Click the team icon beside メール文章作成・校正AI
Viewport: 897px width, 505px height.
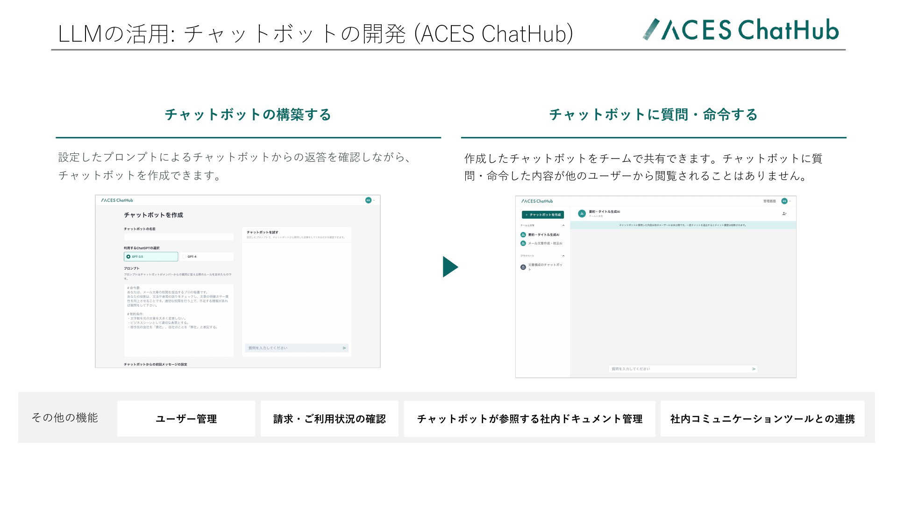tap(523, 243)
